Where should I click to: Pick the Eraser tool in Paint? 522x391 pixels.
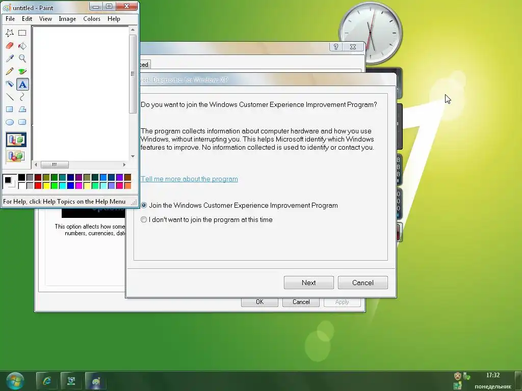(x=10, y=45)
